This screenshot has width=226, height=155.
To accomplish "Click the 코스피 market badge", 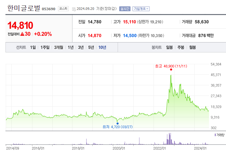I will click(x=63, y=9).
